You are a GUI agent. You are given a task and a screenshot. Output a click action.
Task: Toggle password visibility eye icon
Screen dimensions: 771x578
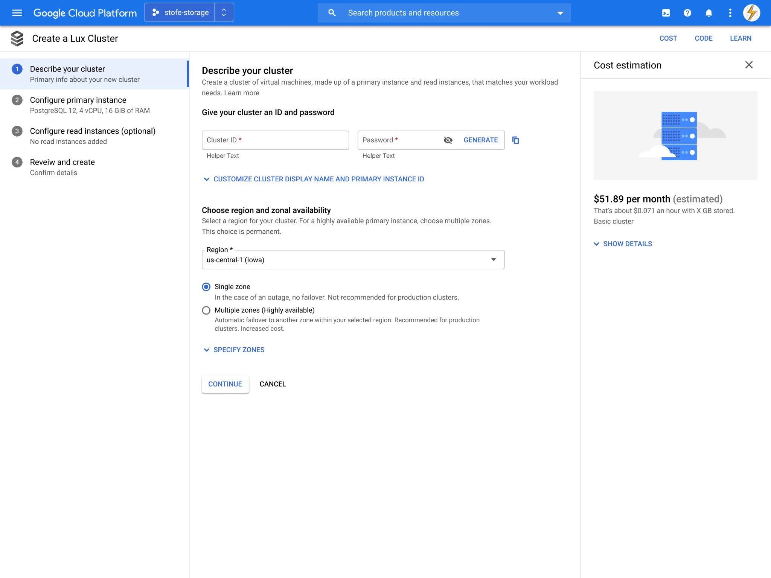[x=448, y=140]
